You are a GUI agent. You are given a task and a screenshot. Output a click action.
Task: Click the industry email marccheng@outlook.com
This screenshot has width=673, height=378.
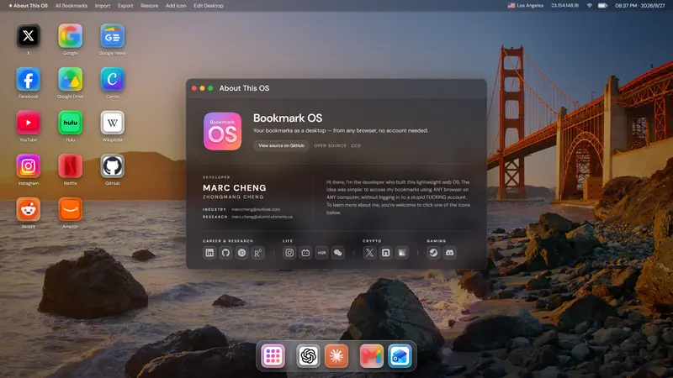click(x=256, y=209)
